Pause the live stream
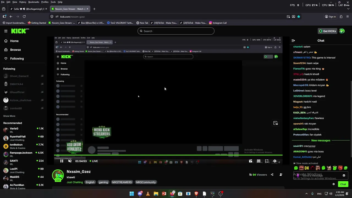The height and width of the screenshot is (198, 352). 62,161
